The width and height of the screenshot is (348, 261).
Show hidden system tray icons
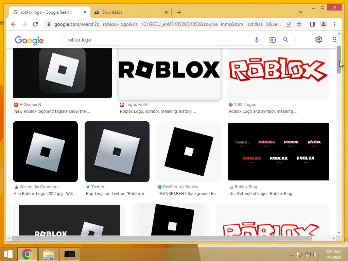click(x=291, y=255)
